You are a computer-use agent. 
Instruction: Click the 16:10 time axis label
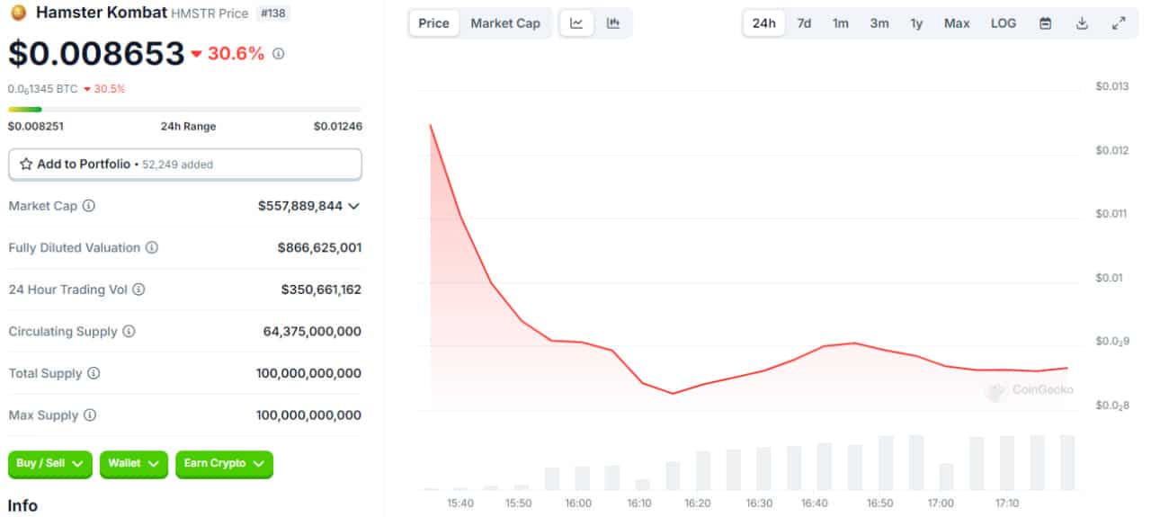638,504
